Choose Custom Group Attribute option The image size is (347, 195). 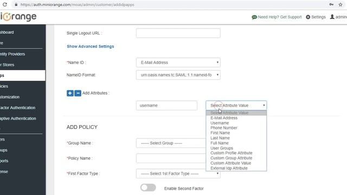click(236, 158)
